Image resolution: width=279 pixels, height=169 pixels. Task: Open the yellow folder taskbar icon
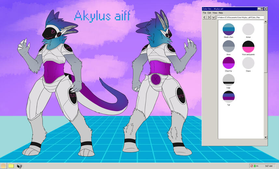click(11, 166)
